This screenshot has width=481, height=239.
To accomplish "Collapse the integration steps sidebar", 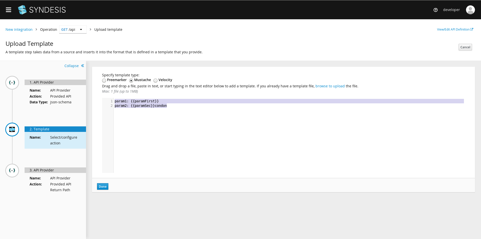I will (x=74, y=66).
